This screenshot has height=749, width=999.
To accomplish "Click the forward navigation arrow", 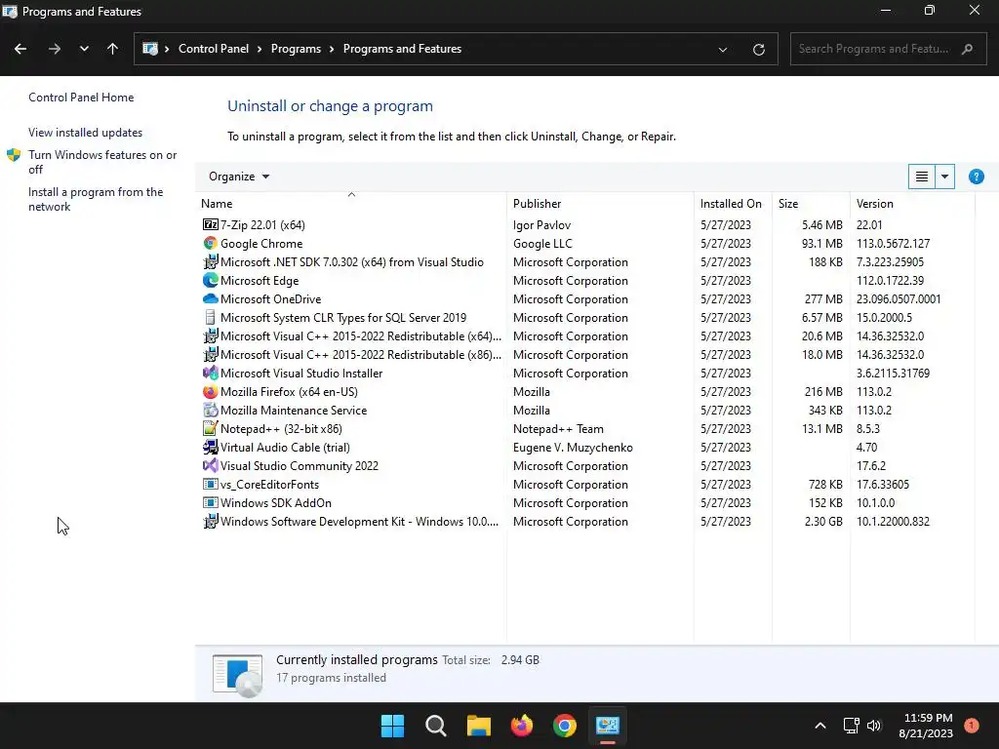I will tap(55, 49).
